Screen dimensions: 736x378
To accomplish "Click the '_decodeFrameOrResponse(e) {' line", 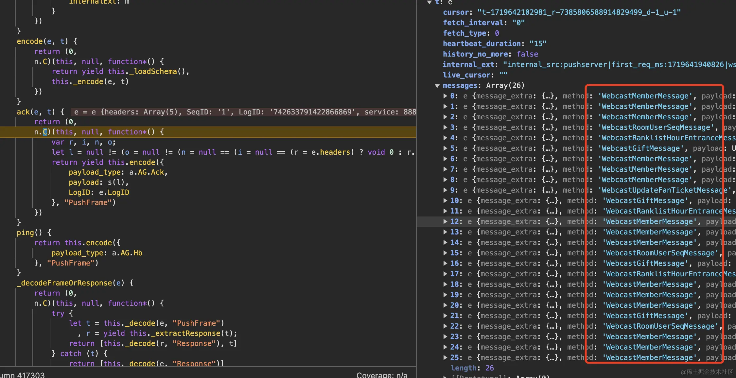I will (75, 283).
